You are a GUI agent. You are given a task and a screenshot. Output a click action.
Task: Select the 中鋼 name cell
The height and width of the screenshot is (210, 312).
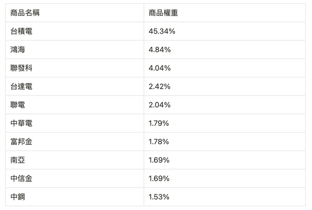(18, 197)
